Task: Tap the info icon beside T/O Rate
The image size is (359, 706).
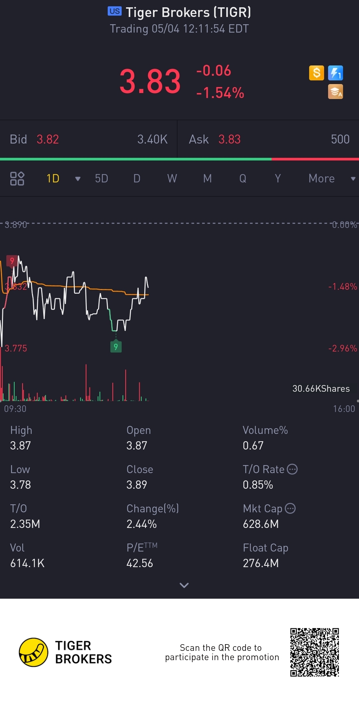Action: coord(292,469)
